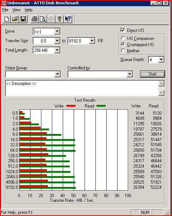
Task: Click the Read value 51704
Action: tap(156, 150)
